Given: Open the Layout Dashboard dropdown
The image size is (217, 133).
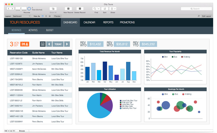Looking at the screenshot, I should (21, 16).
